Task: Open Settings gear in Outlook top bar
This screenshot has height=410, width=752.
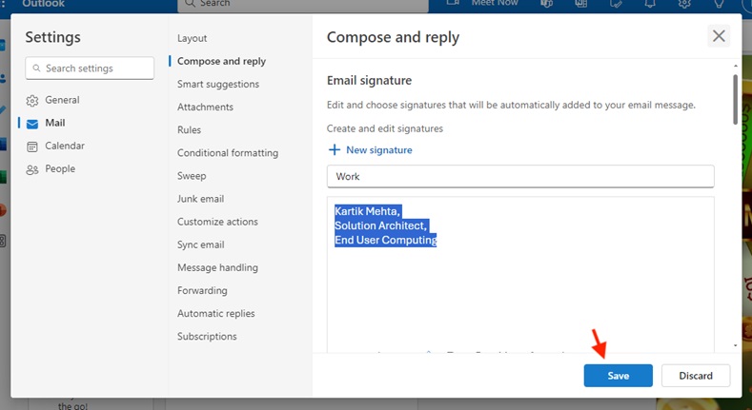Action: click(x=684, y=4)
